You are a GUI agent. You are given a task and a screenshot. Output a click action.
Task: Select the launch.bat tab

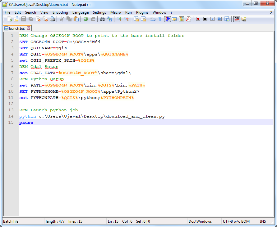17,28
